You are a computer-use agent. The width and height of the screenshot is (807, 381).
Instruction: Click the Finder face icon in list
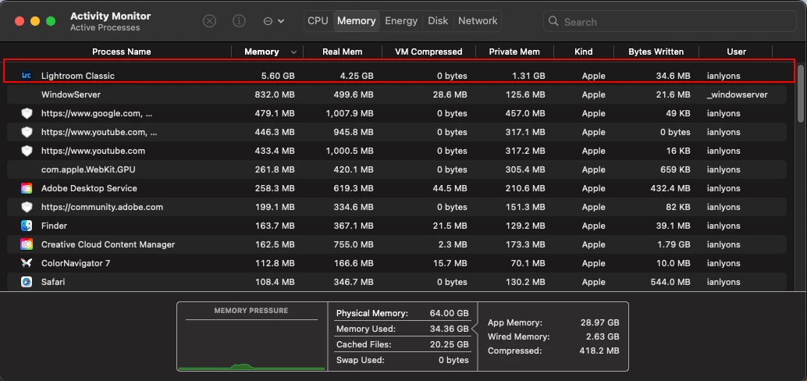[x=27, y=226]
